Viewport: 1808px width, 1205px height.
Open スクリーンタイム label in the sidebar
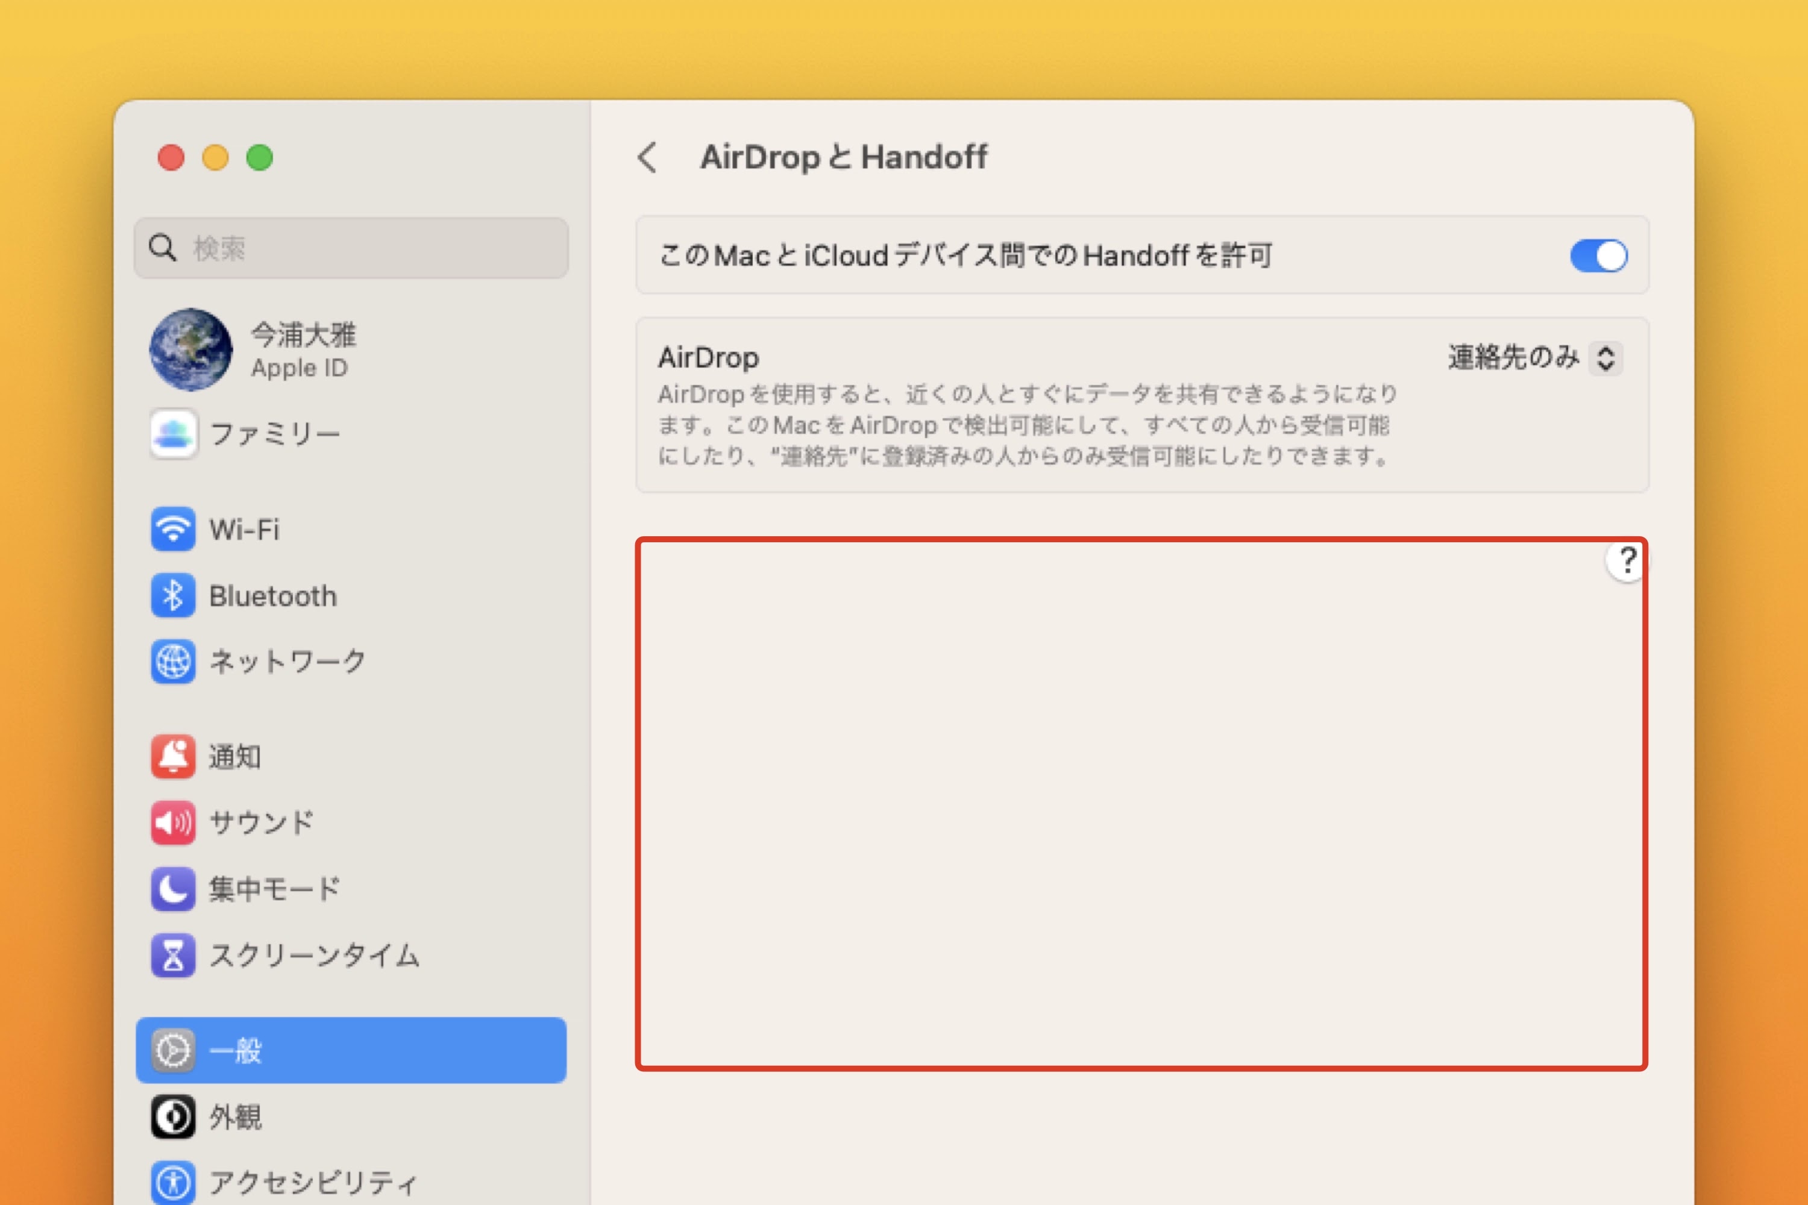[x=315, y=955]
